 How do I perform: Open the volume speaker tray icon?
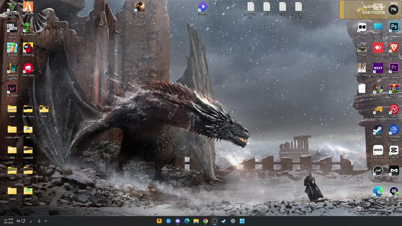[x=18, y=221]
